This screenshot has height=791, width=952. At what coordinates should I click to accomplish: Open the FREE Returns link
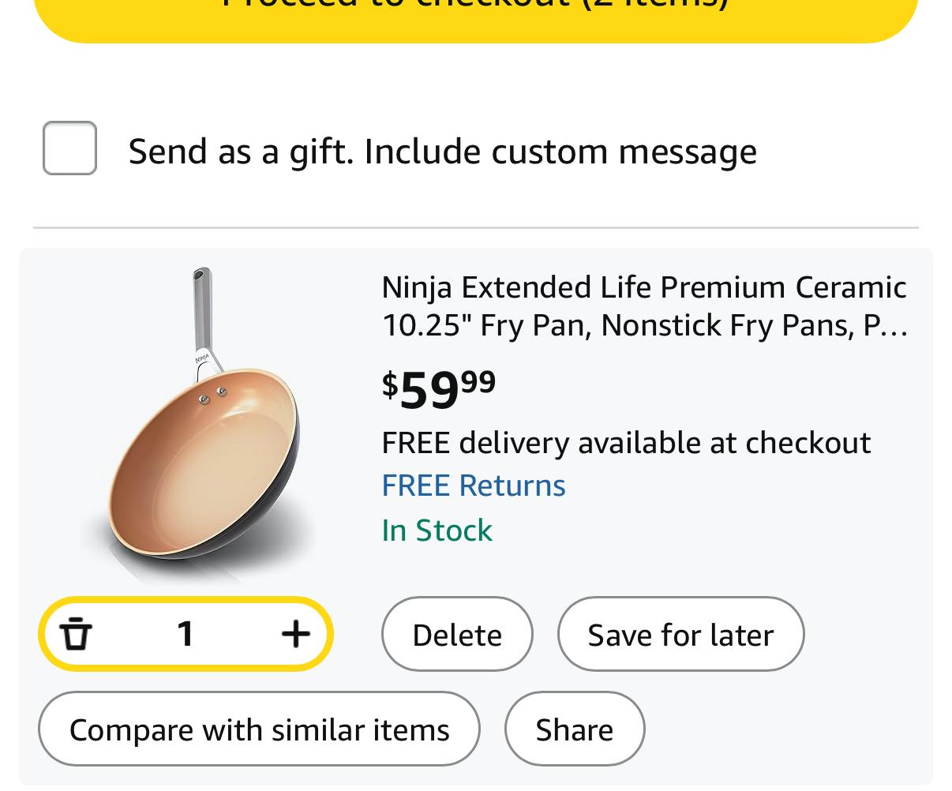(x=474, y=485)
